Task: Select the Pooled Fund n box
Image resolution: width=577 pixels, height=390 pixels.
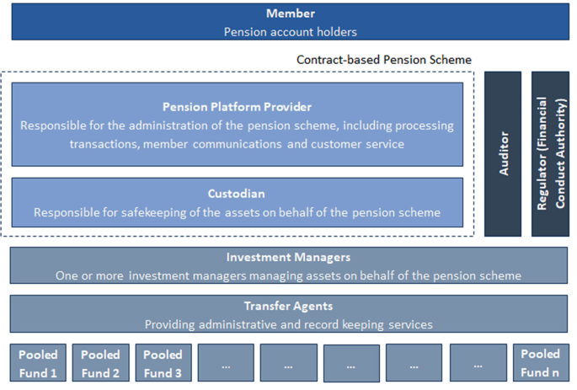Action: point(540,363)
